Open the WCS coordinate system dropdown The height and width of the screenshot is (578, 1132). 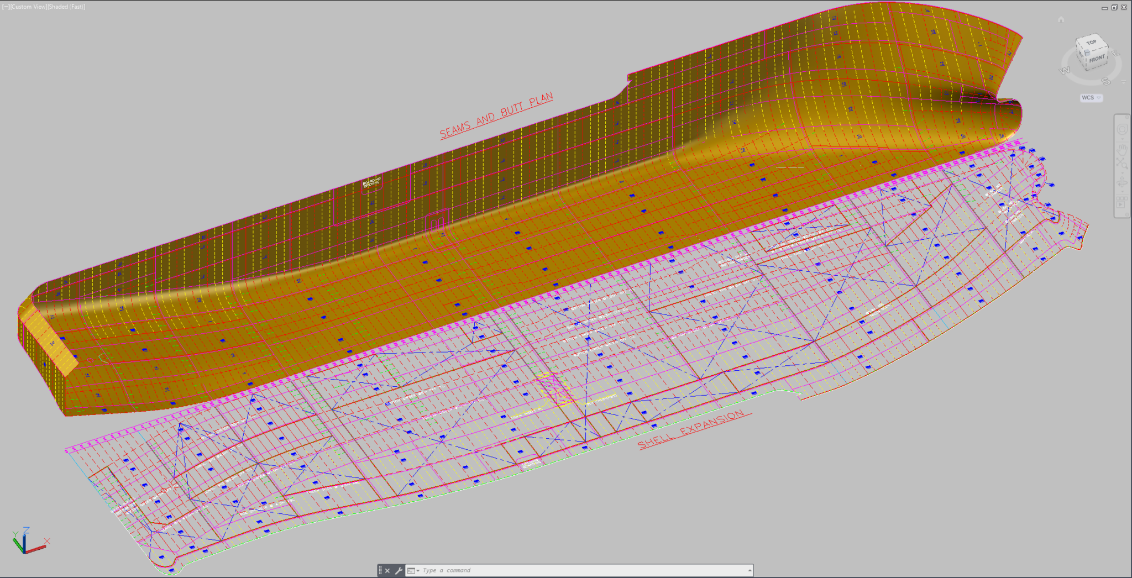[x=1091, y=98]
